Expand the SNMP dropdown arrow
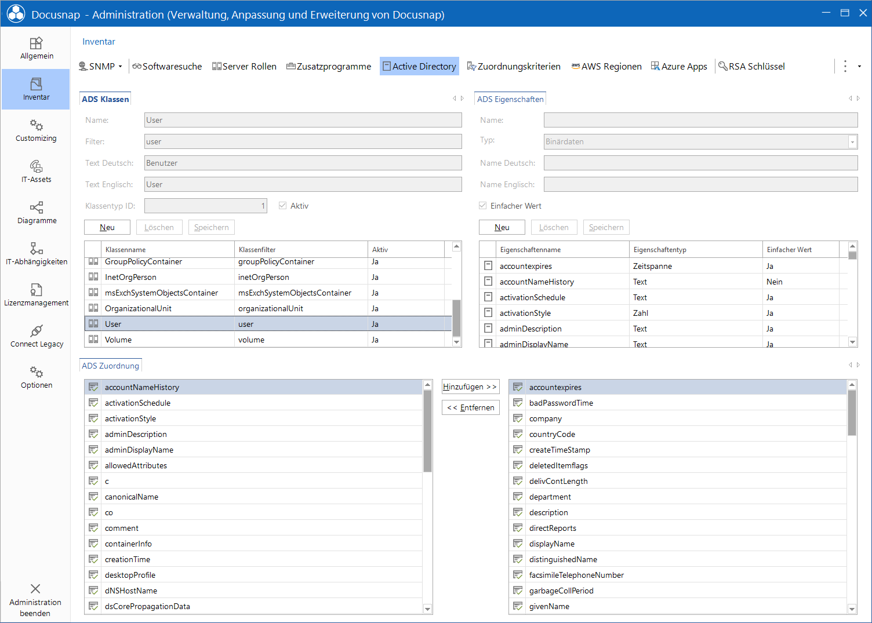872x623 pixels. click(121, 67)
